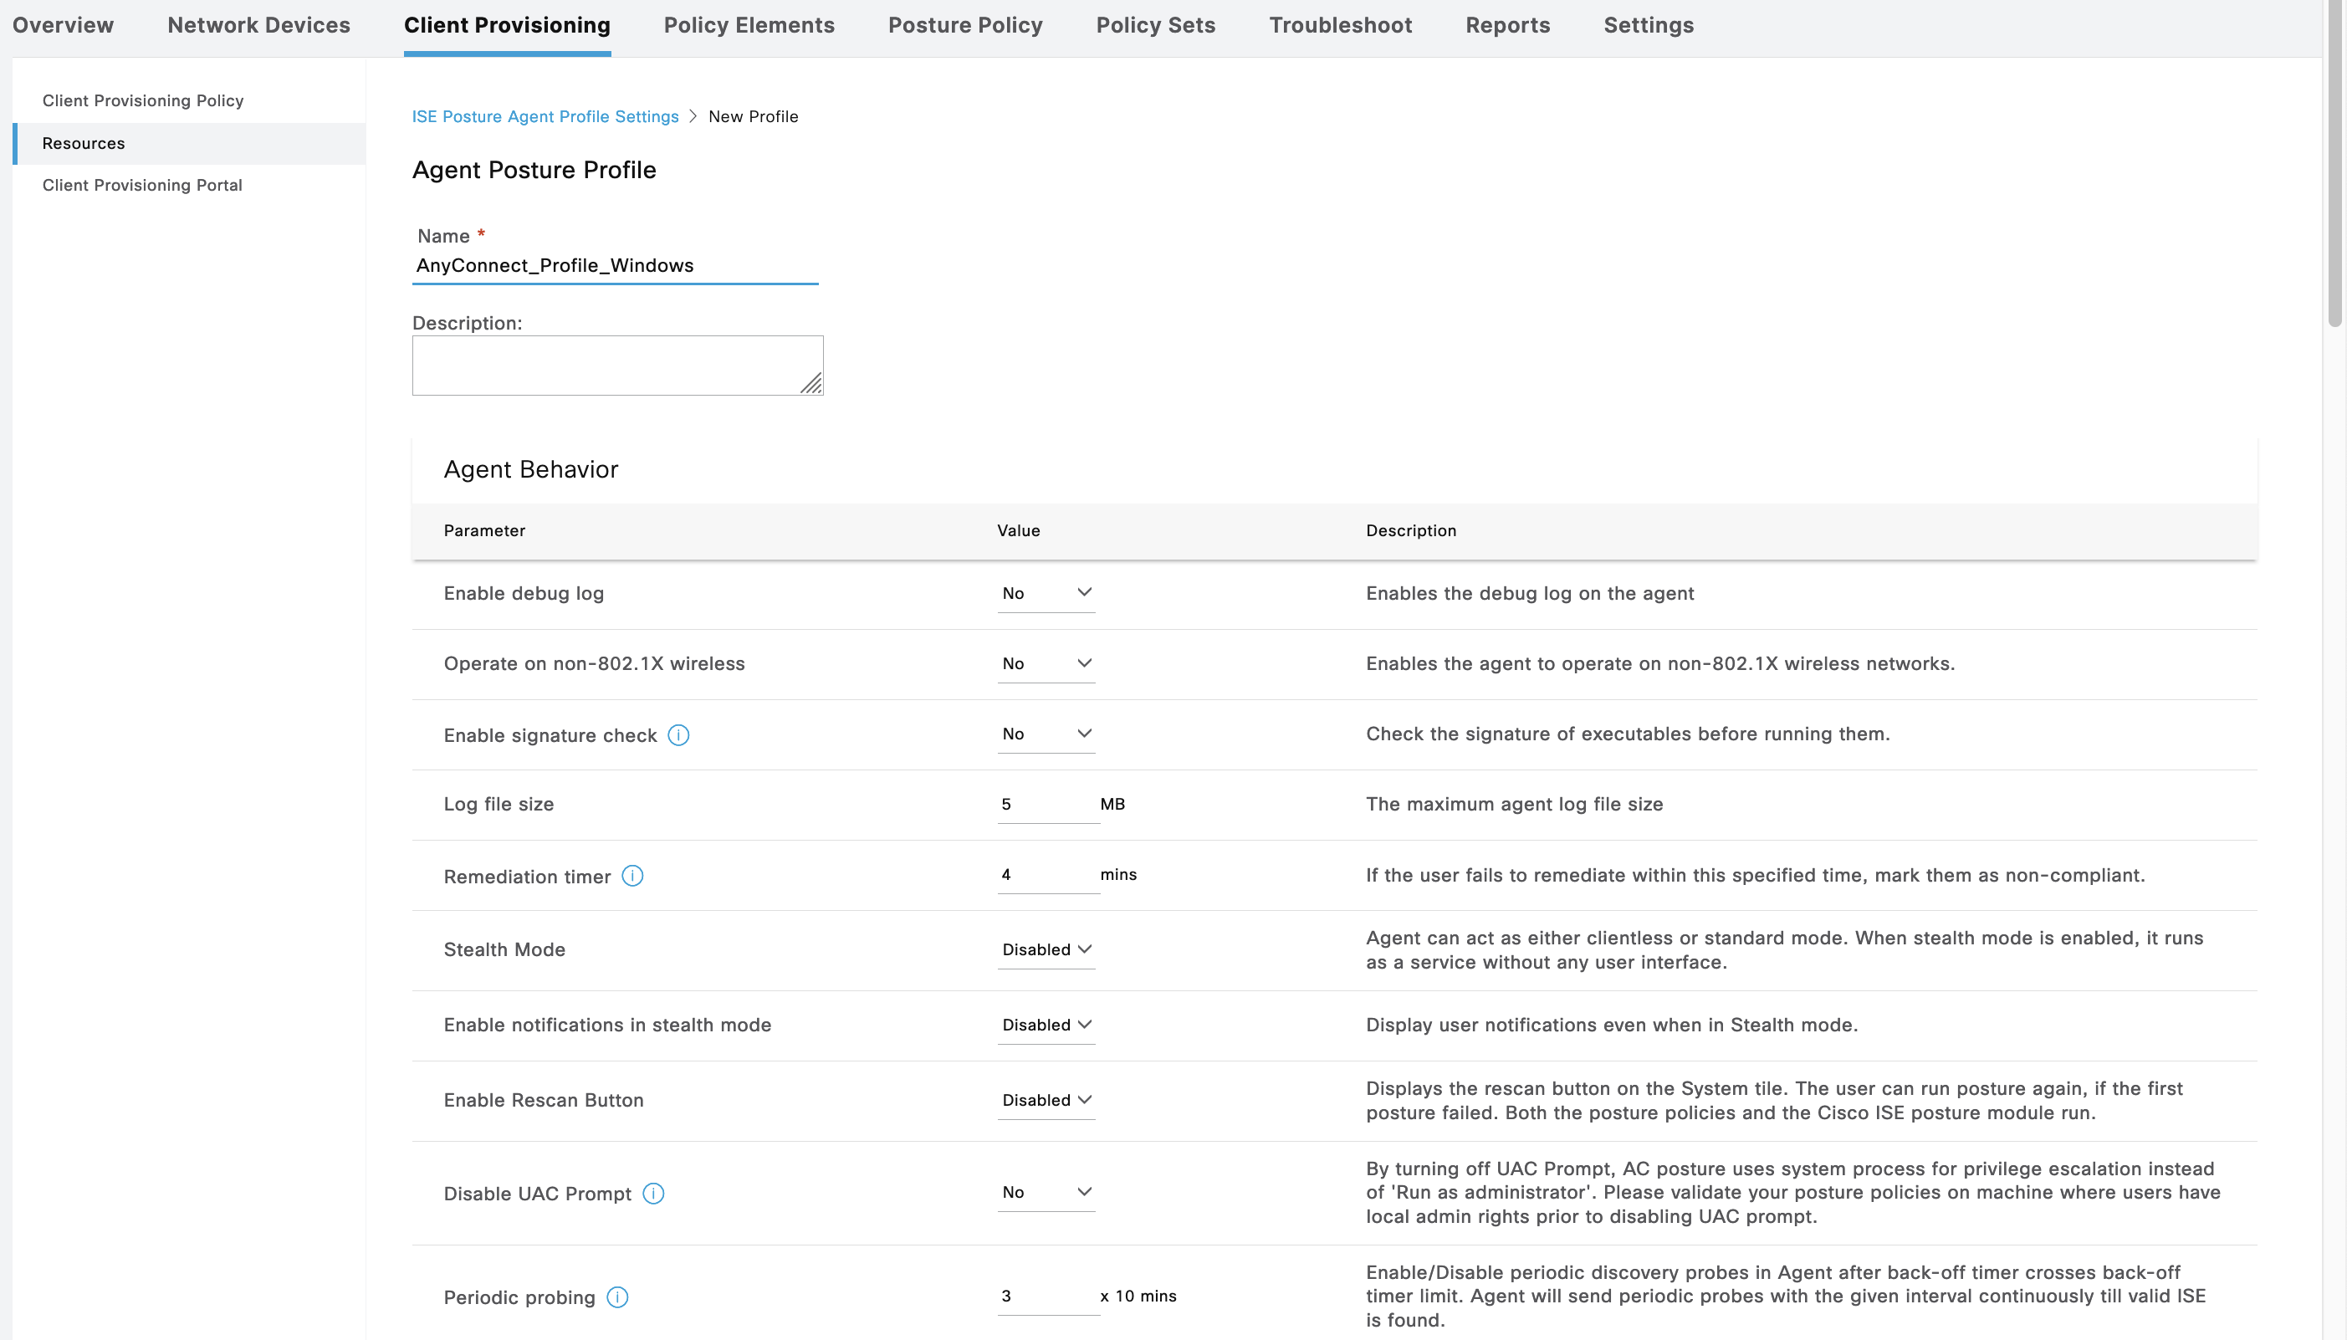Select Client Provisioning Portal in sidebar
The width and height of the screenshot is (2347, 1340).
coord(142,185)
